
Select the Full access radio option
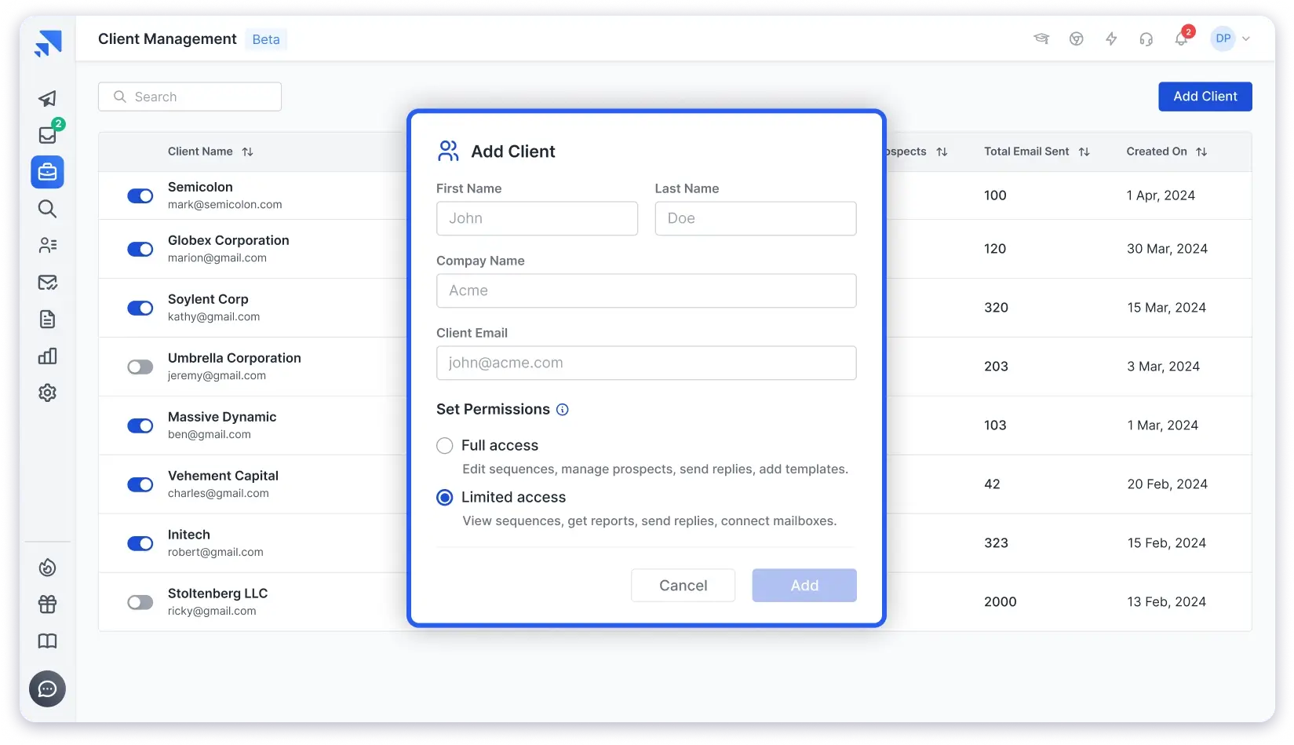coord(445,446)
